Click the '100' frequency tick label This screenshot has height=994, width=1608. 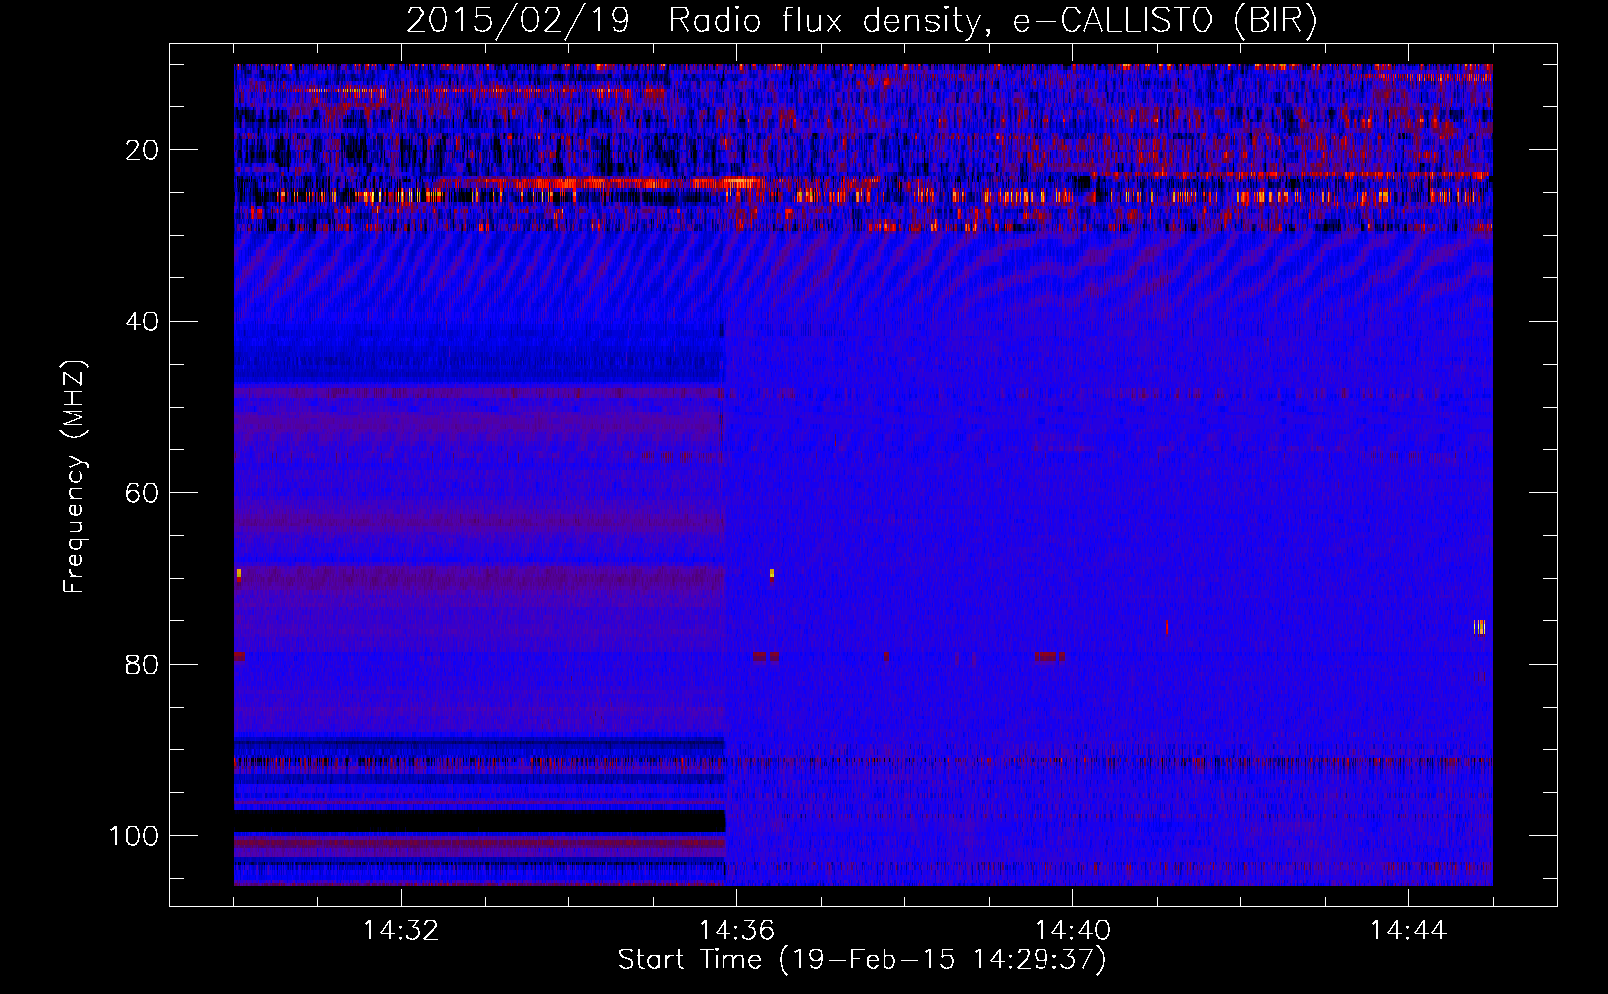(134, 836)
